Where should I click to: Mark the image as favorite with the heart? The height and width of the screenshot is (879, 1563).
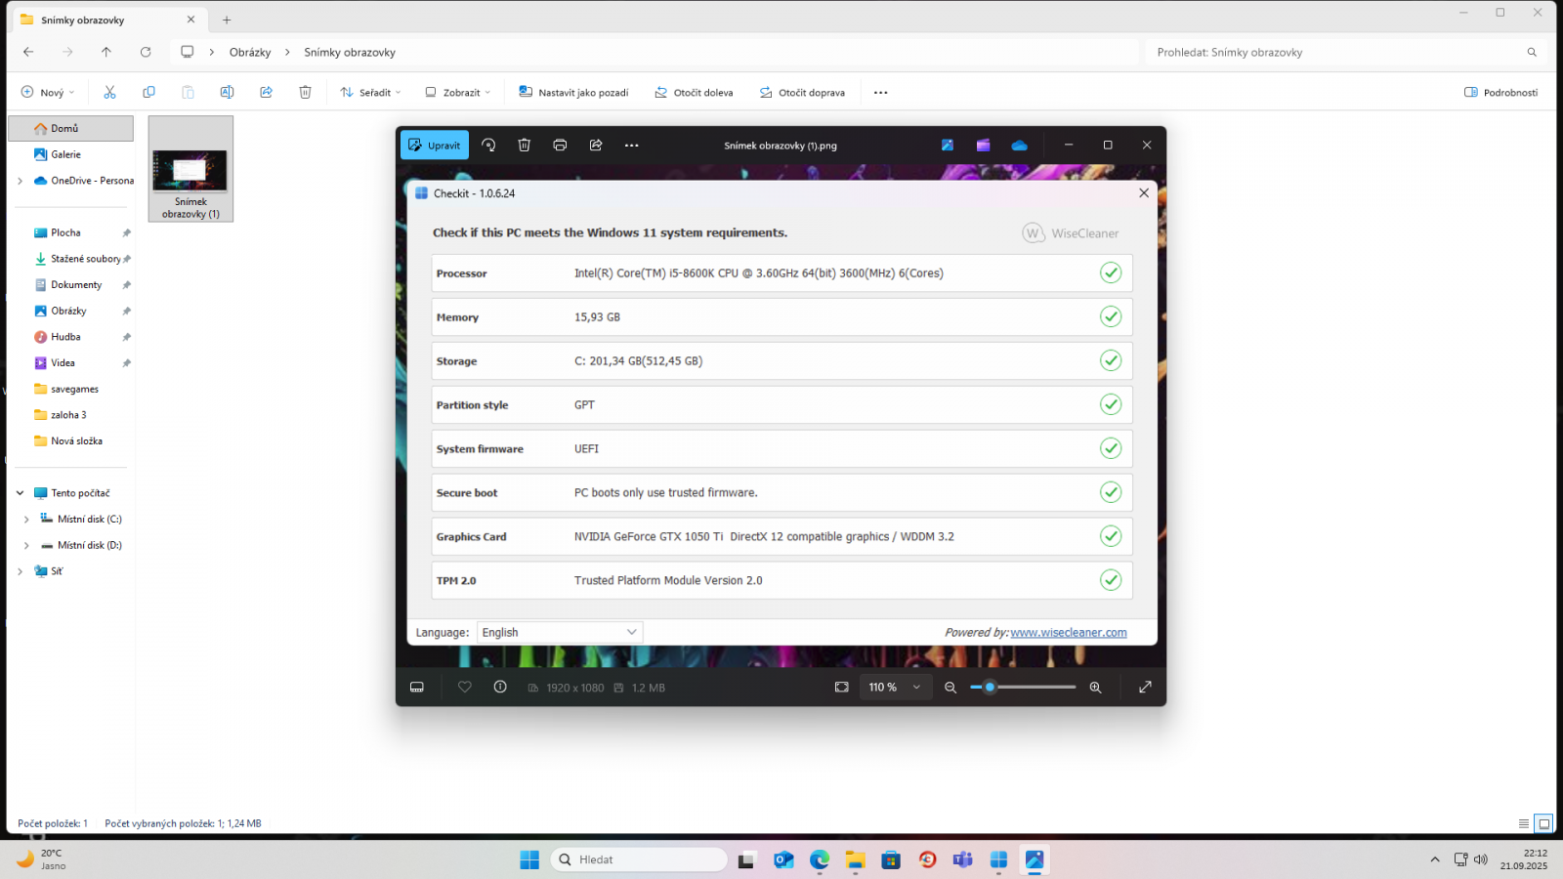[x=465, y=688]
